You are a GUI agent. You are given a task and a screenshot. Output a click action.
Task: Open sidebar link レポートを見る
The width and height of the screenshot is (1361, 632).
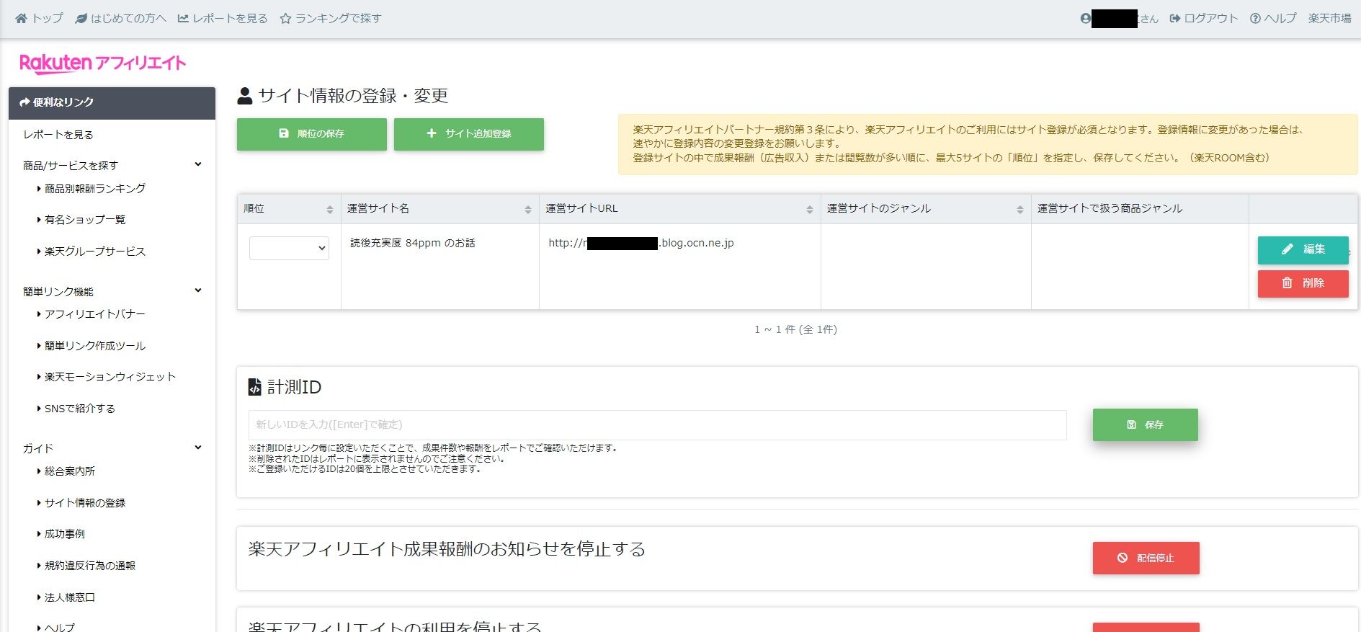coord(58,135)
